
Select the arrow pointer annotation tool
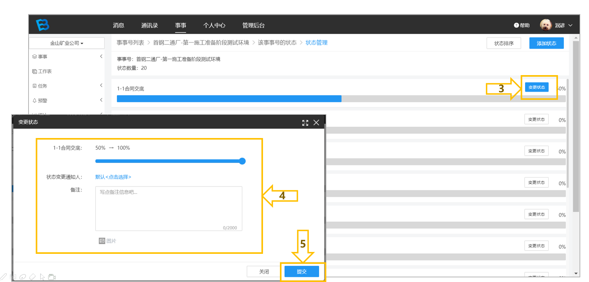click(42, 277)
